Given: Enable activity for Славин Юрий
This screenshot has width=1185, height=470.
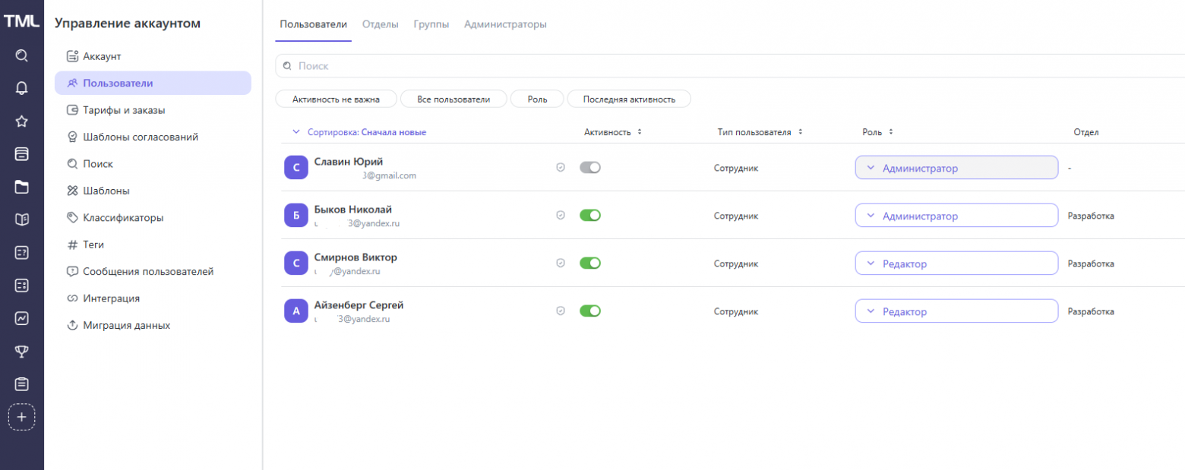Looking at the screenshot, I should 591,167.
